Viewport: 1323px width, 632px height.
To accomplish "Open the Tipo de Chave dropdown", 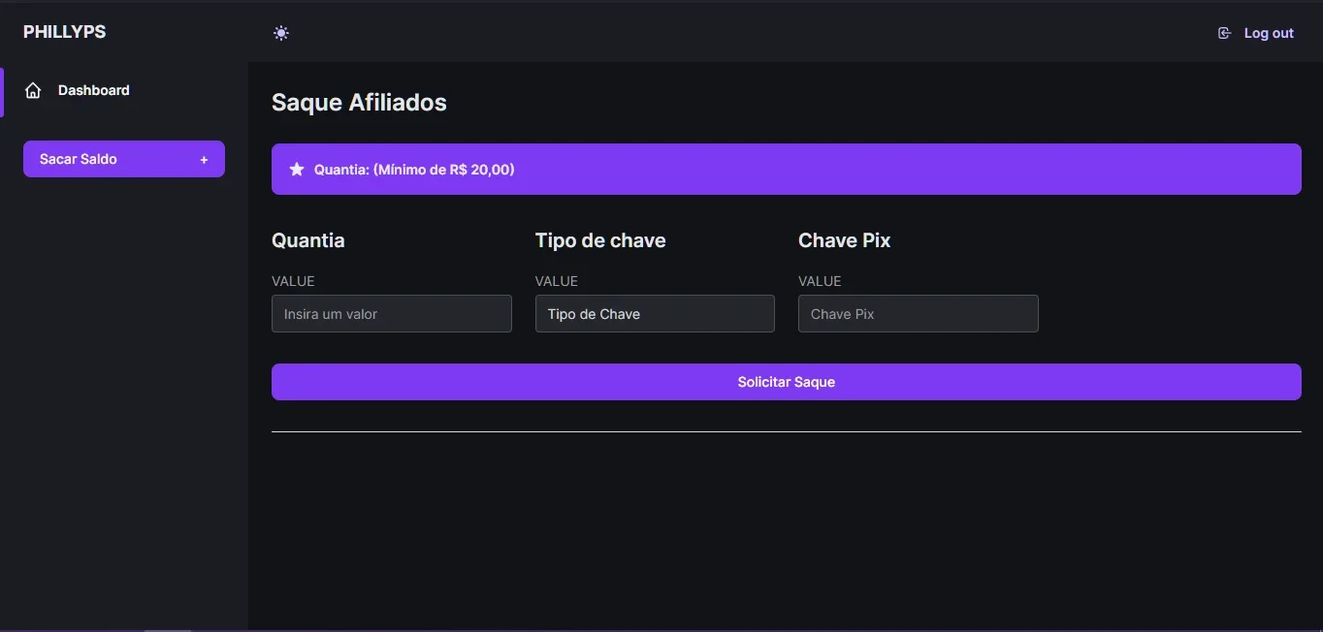I will [655, 314].
